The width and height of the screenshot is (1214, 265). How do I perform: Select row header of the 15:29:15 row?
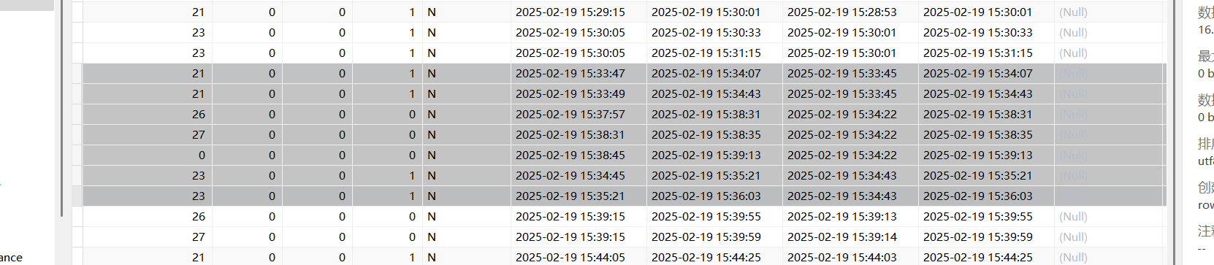(x=77, y=12)
